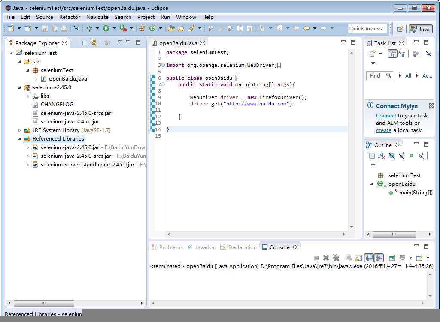Viewport: 440px width, 322px height.
Task: Expand selenium-server-standalone-2.45.0.jar node
Action: pyautogui.click(x=27, y=165)
